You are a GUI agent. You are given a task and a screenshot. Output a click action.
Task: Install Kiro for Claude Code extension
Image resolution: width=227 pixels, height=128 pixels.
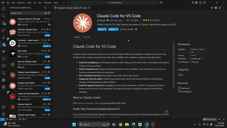click(47, 67)
